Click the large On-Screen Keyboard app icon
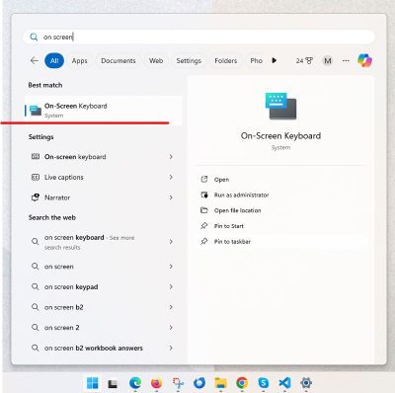The width and height of the screenshot is (395, 393). [x=280, y=106]
